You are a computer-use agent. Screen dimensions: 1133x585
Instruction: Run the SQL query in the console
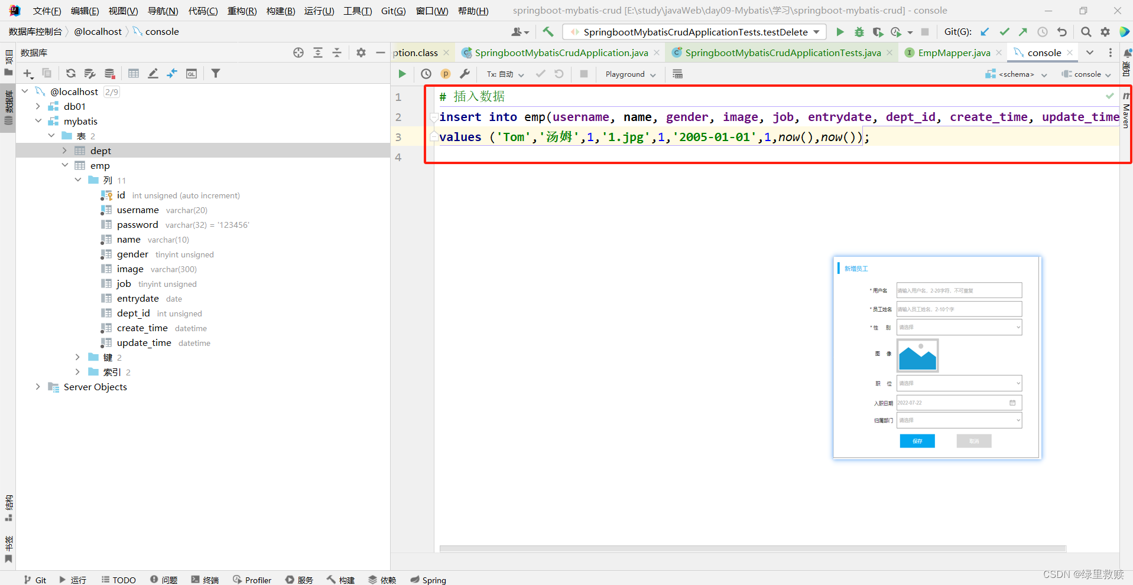(402, 74)
